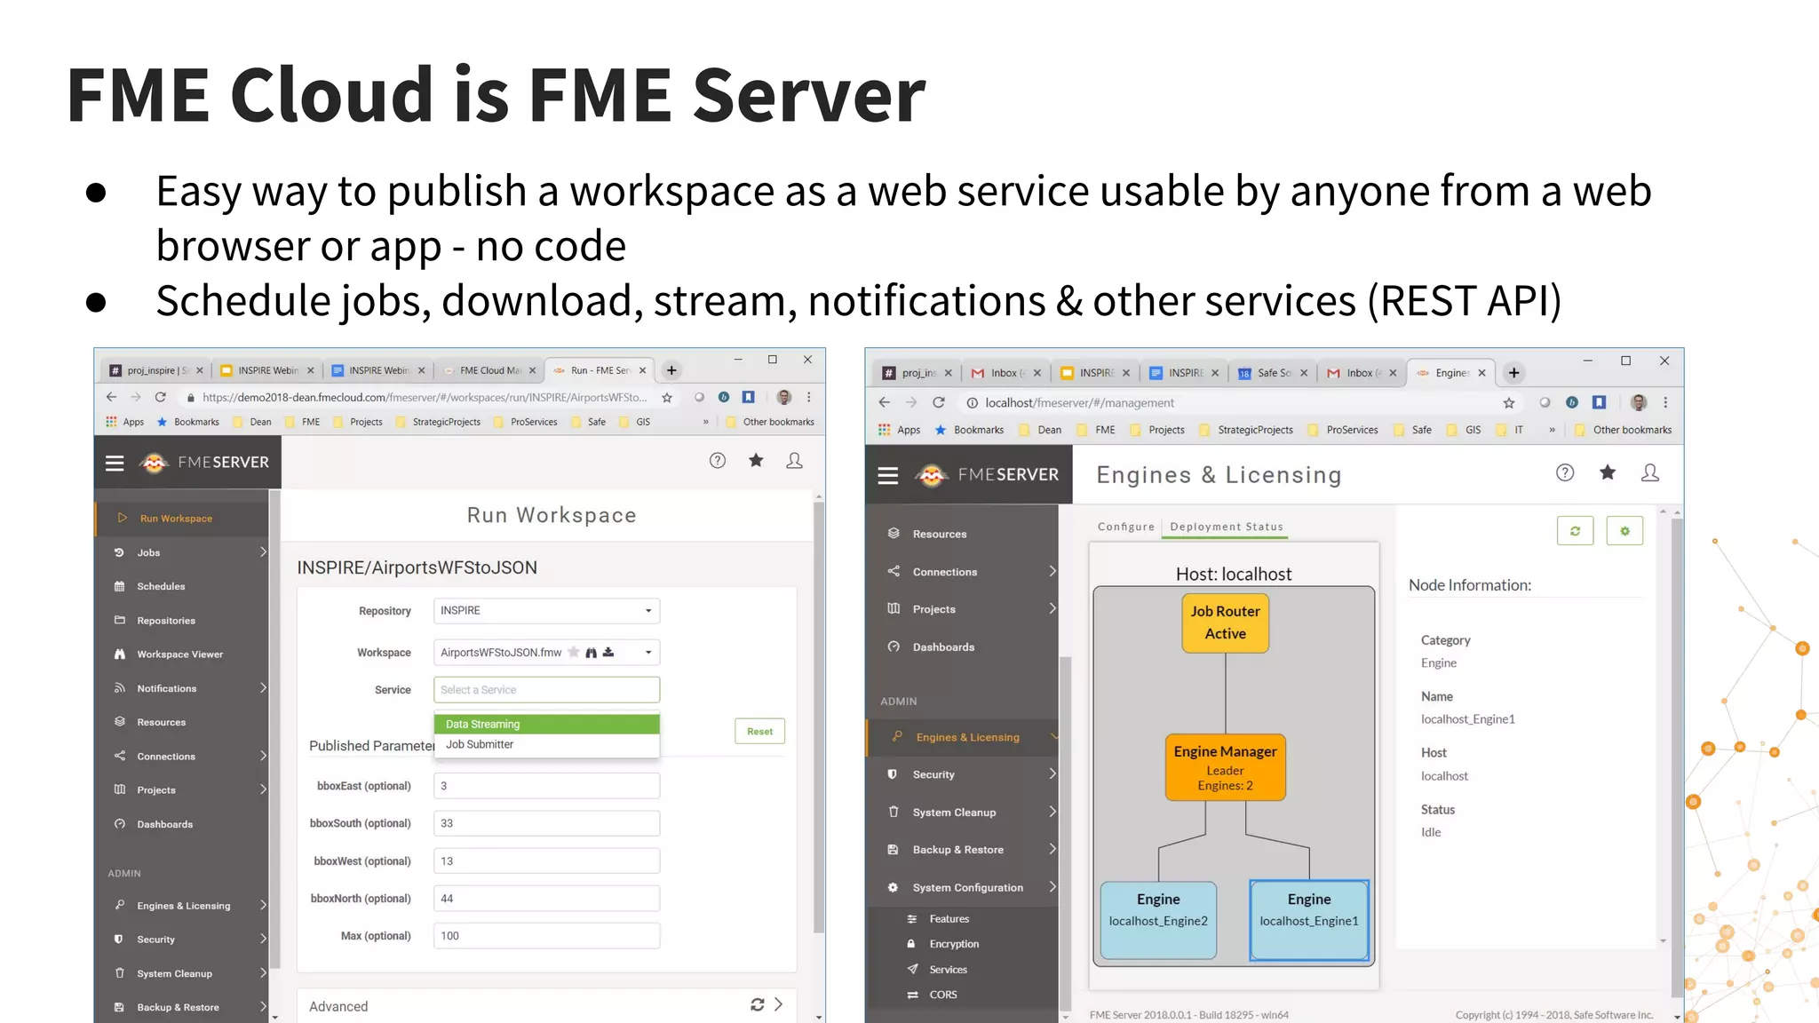The image size is (1819, 1023).
Task: Bookmark star in right browser address bar
Action: click(x=1509, y=402)
